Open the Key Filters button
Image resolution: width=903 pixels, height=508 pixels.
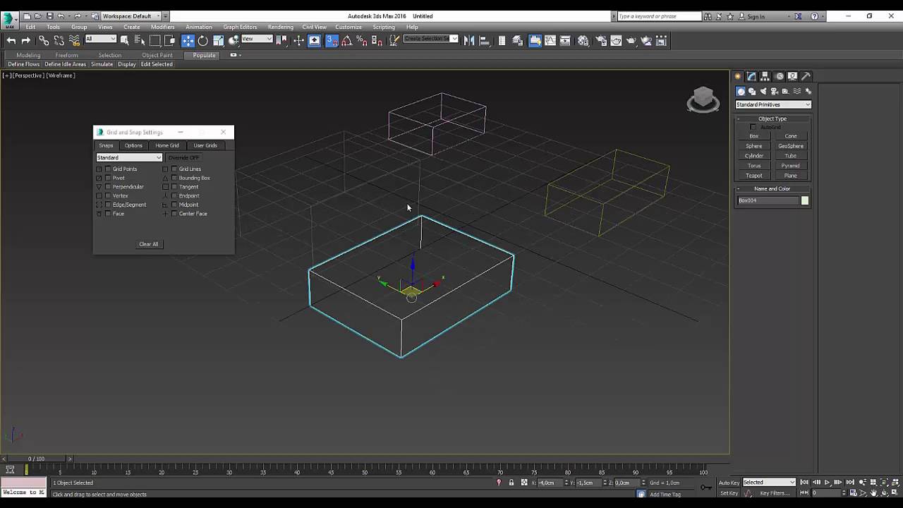(774, 493)
